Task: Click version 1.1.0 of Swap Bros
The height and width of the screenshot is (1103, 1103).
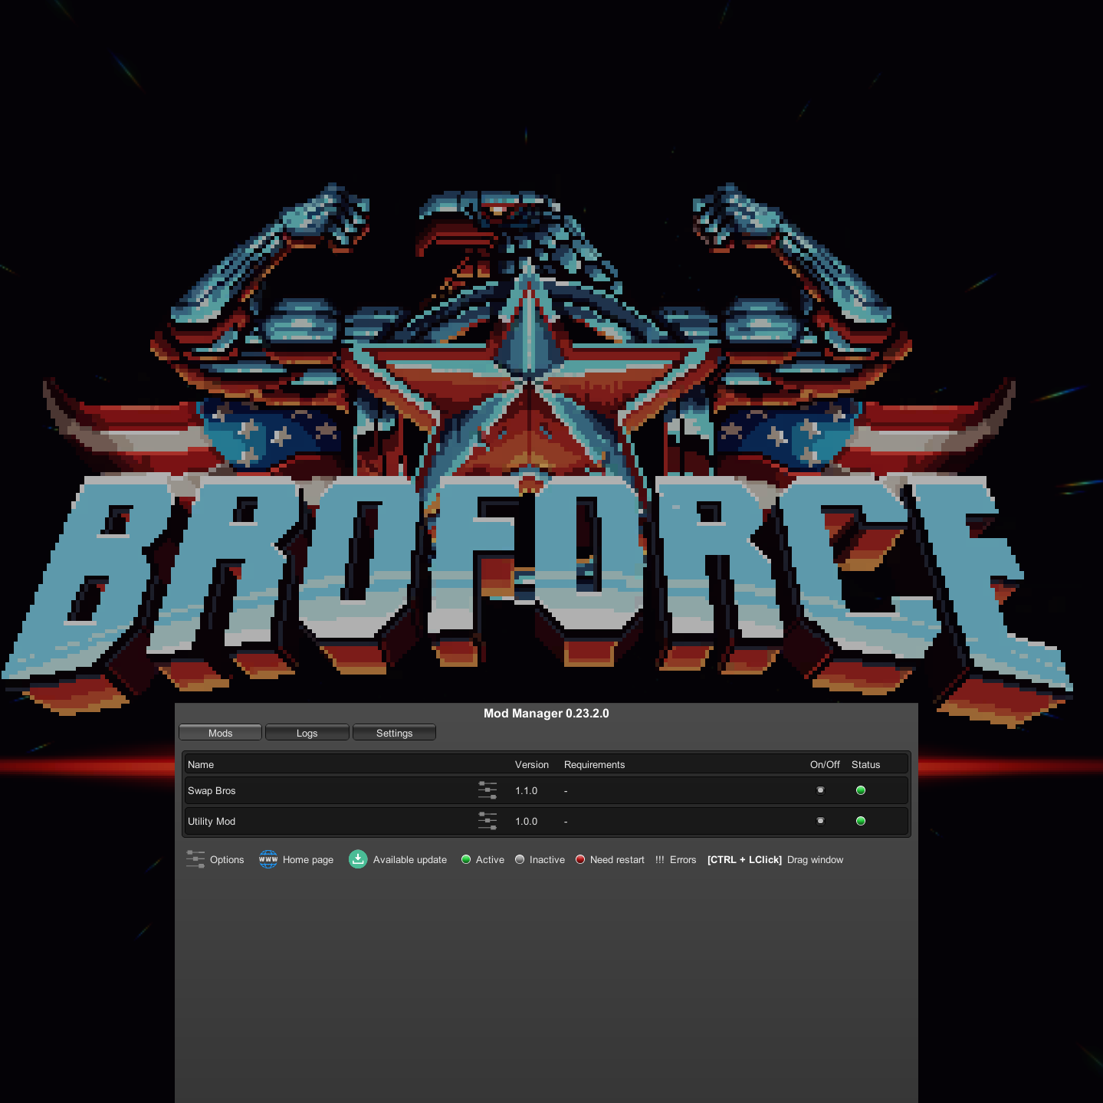Action: click(527, 791)
